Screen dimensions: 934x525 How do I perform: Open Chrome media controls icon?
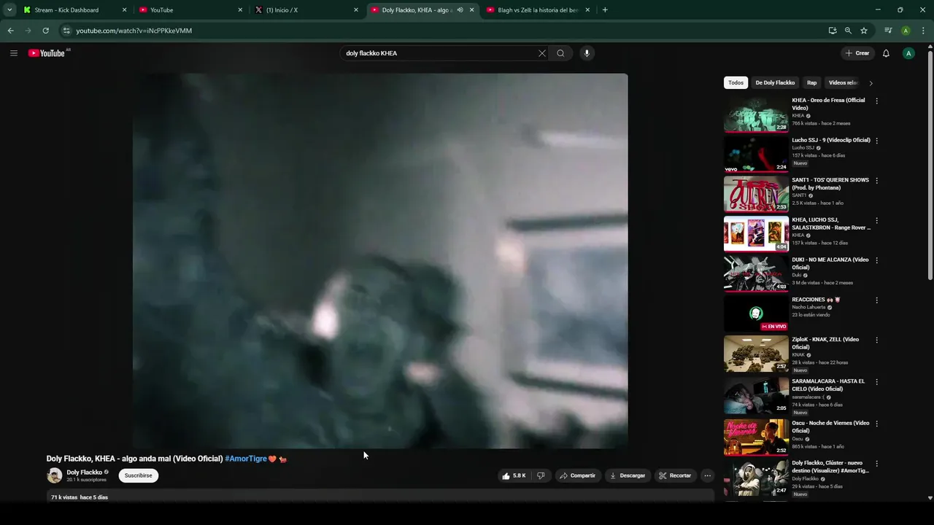[888, 31]
